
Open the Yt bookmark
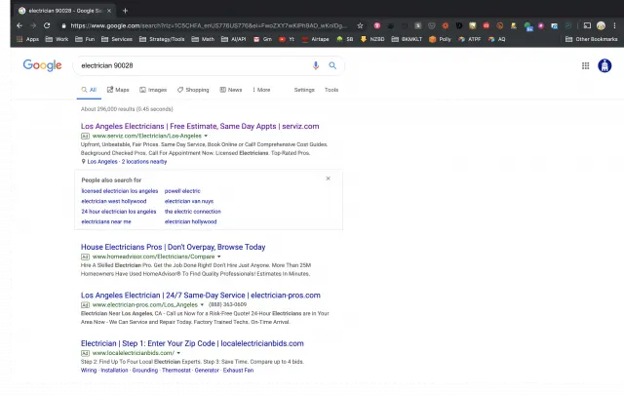click(x=287, y=39)
